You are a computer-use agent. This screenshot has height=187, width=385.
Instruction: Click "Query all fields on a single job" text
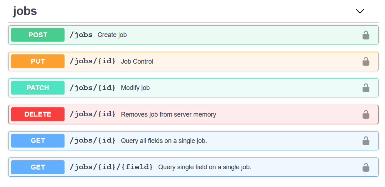[x=164, y=141]
